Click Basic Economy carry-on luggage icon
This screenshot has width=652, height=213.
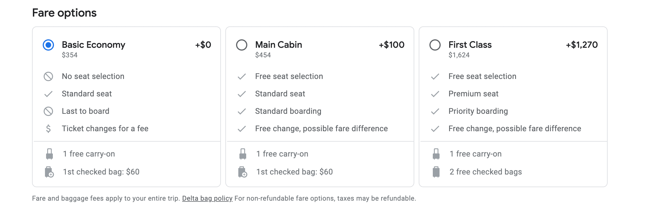pos(49,154)
